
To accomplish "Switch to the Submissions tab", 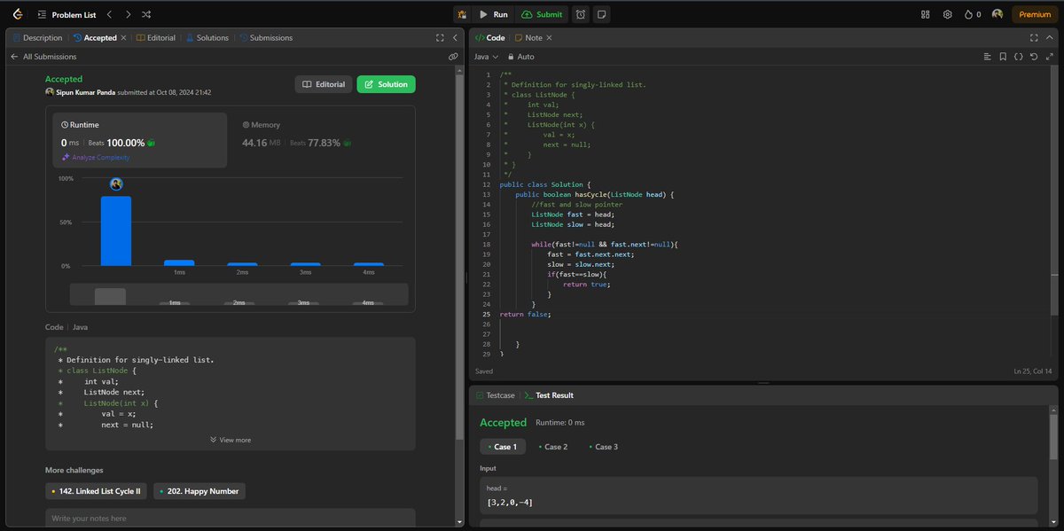I will point(266,38).
